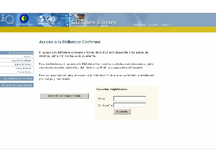Screen dimensions: 216x162
Task: Switch language to english
Action: click(166, 25)
